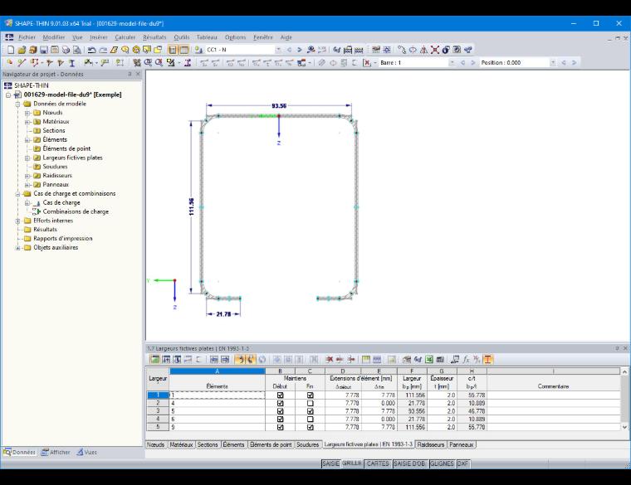Open the Calculer menu

[x=125, y=37]
